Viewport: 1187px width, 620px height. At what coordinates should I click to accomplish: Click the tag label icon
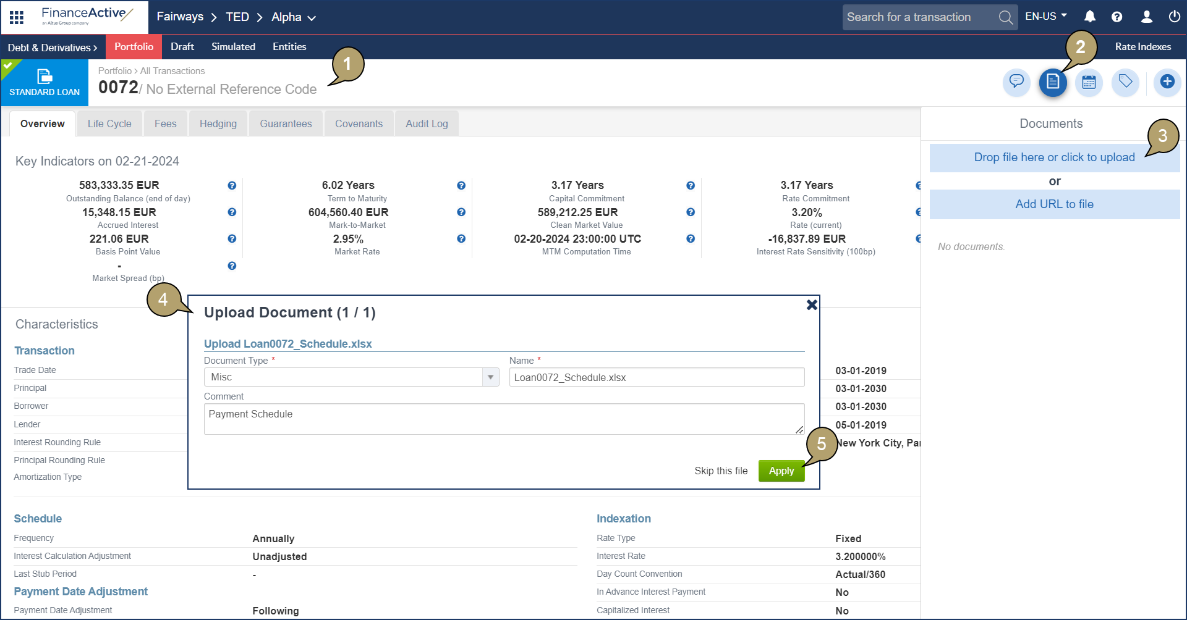(x=1125, y=82)
